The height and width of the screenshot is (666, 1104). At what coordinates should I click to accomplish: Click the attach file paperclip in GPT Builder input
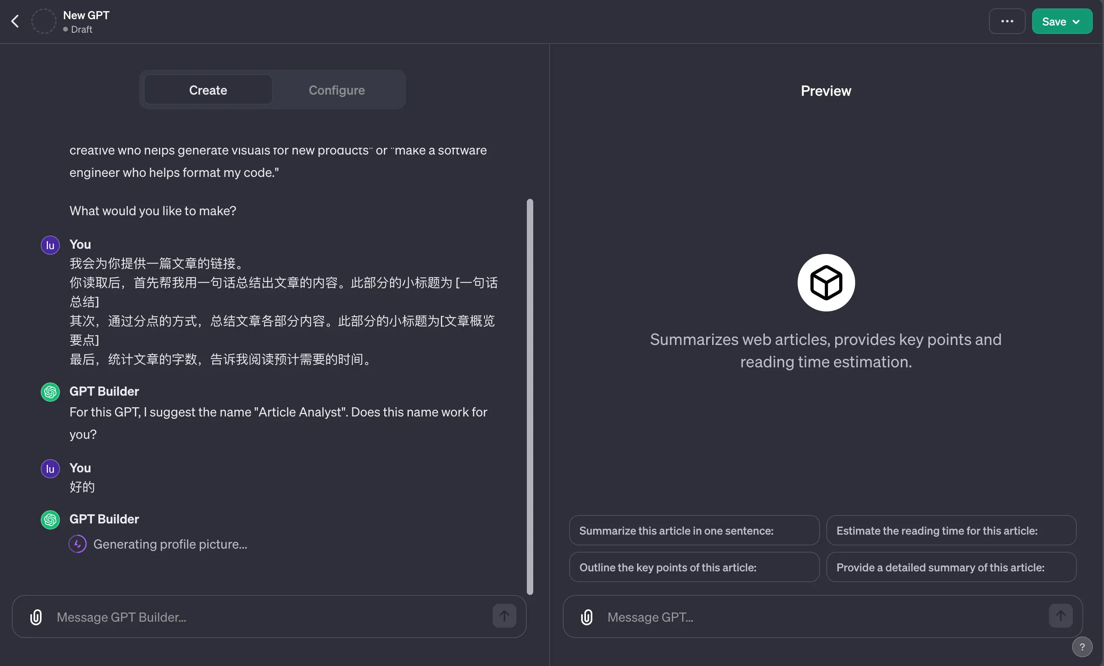pos(36,617)
